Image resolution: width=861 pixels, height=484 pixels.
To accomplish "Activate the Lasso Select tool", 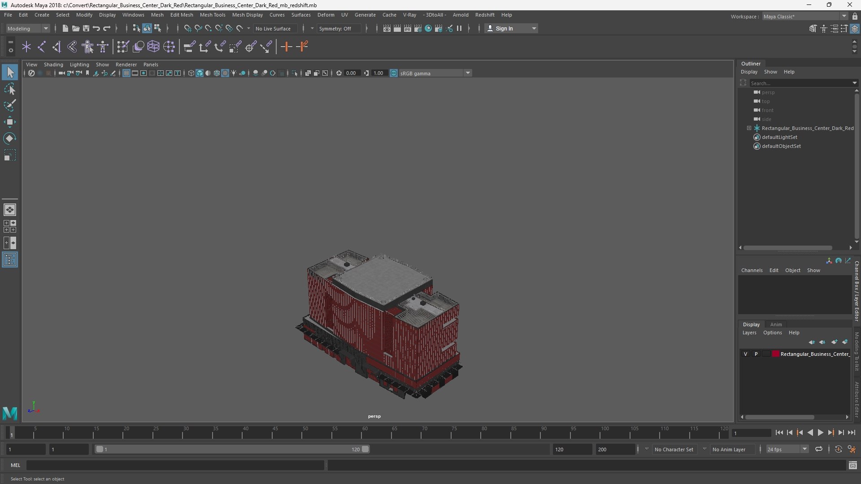I will coord(10,89).
